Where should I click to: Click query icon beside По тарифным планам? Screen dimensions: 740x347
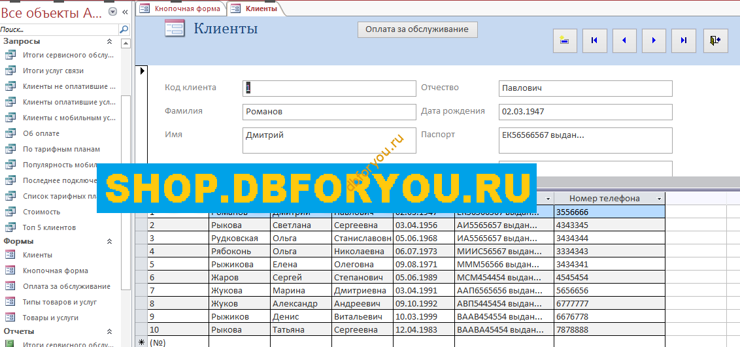point(10,149)
